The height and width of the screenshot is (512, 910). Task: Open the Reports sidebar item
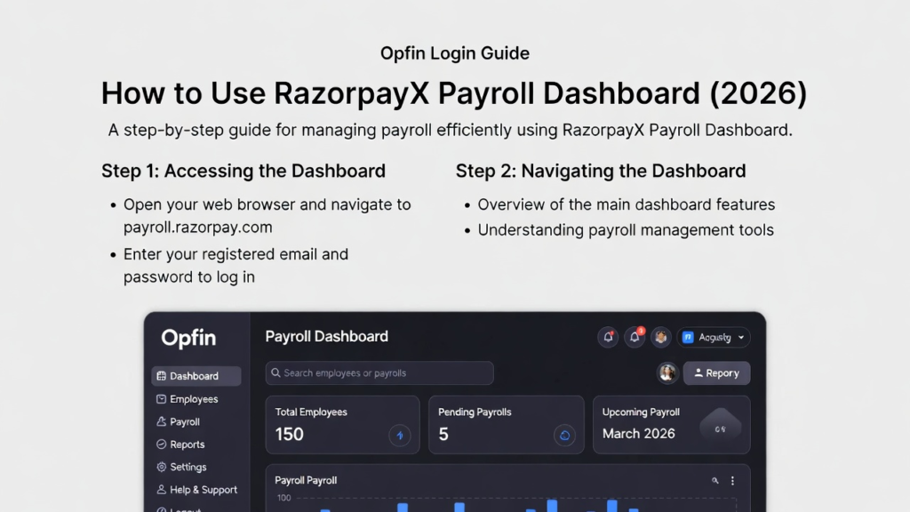(187, 444)
